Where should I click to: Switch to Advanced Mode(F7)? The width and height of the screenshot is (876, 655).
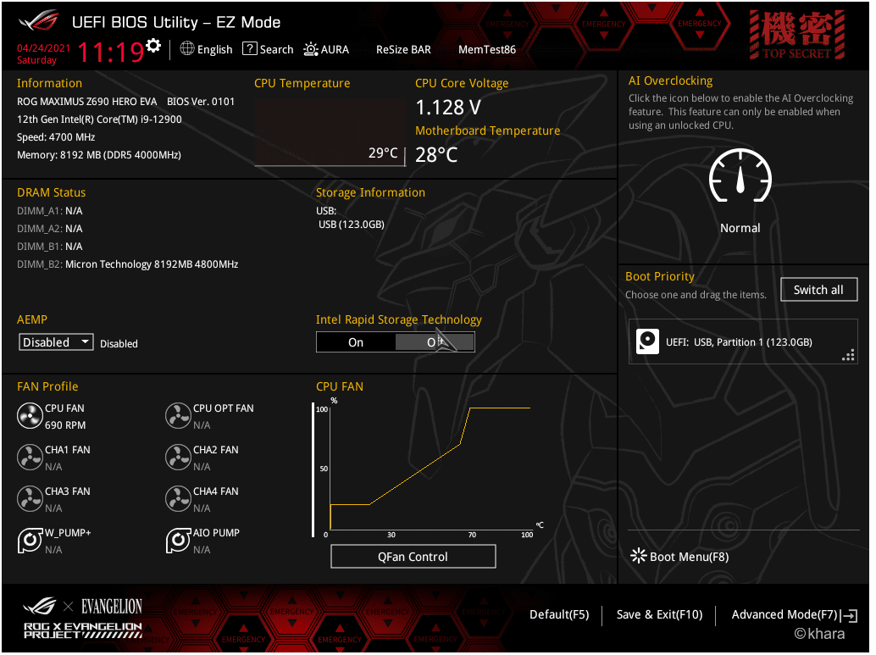click(785, 614)
